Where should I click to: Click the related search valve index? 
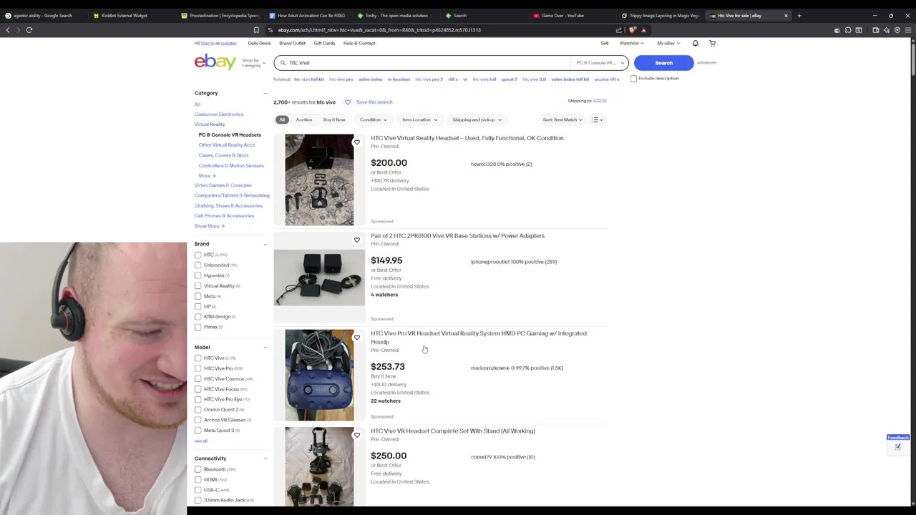point(371,79)
